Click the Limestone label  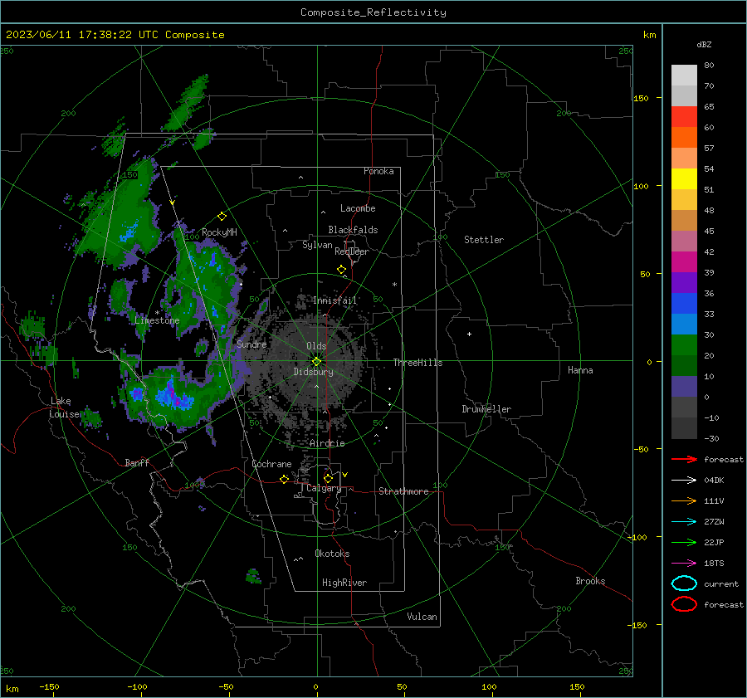coord(157,320)
